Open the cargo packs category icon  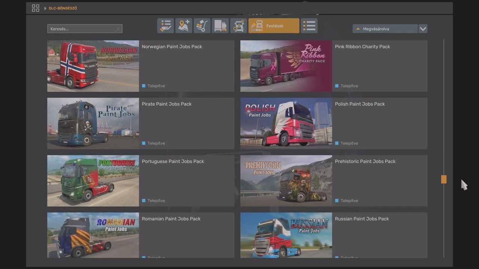tap(202, 26)
